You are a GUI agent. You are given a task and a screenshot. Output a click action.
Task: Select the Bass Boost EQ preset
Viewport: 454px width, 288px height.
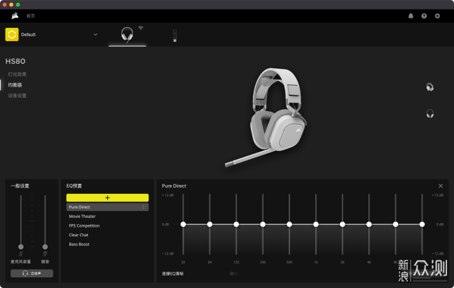[x=79, y=244]
